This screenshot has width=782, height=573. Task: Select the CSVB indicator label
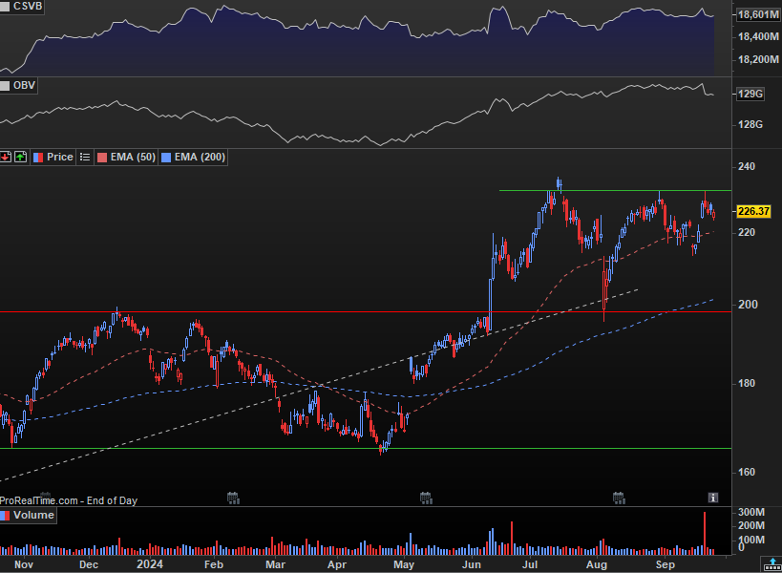click(x=25, y=7)
